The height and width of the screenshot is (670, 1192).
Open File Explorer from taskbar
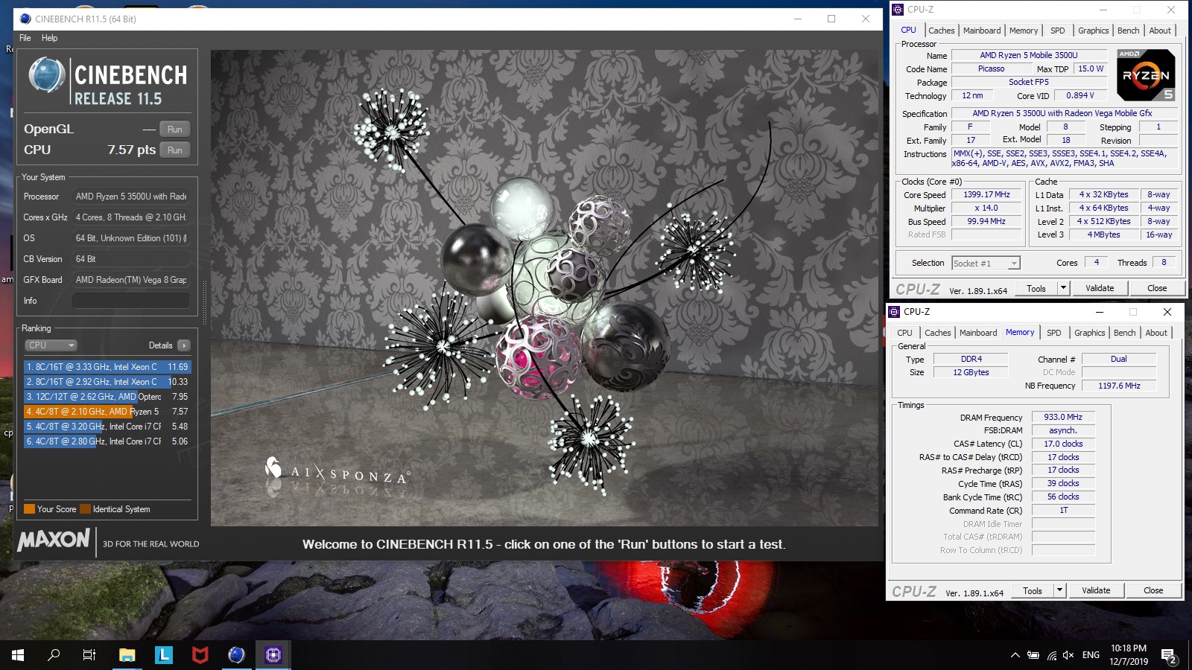tap(127, 655)
